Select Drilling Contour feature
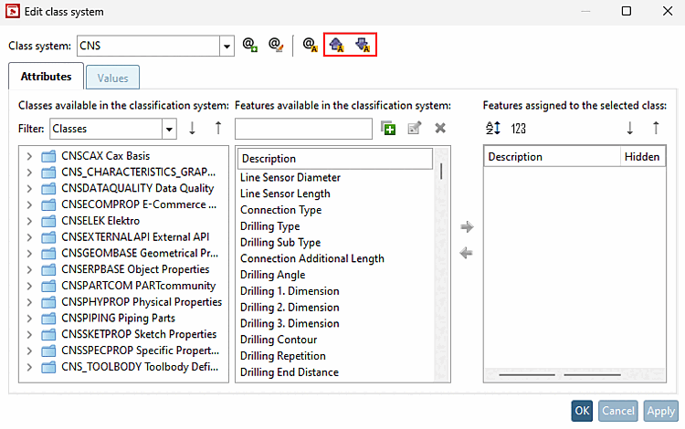Viewport: 685px width, 429px height. tap(279, 340)
